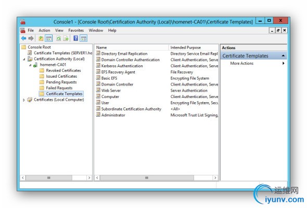
Task: Click the Back arrow toolbar icon
Action: pyautogui.click(x=23, y=38)
